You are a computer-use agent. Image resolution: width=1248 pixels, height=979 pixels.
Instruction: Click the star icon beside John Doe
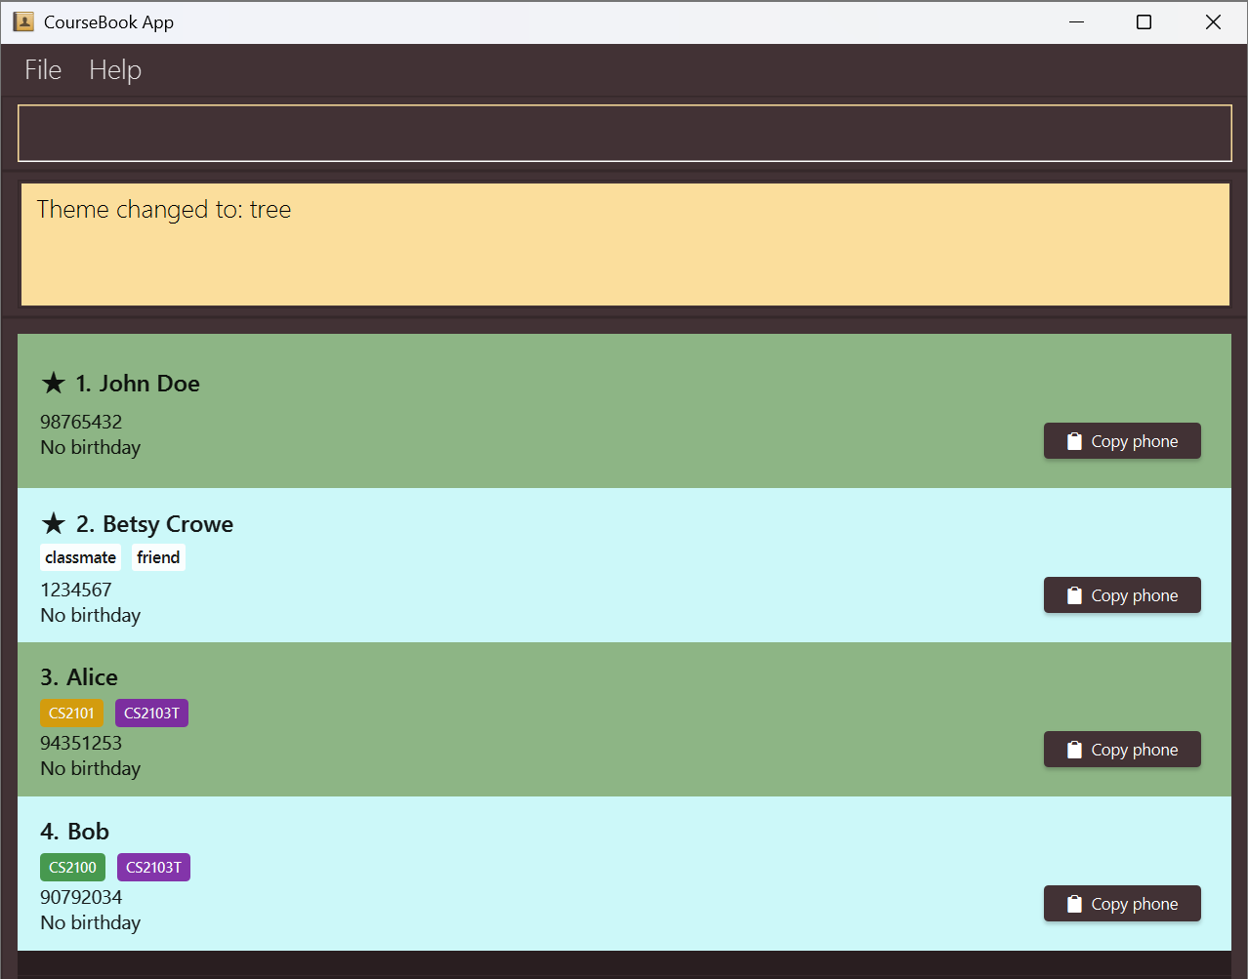(x=54, y=383)
